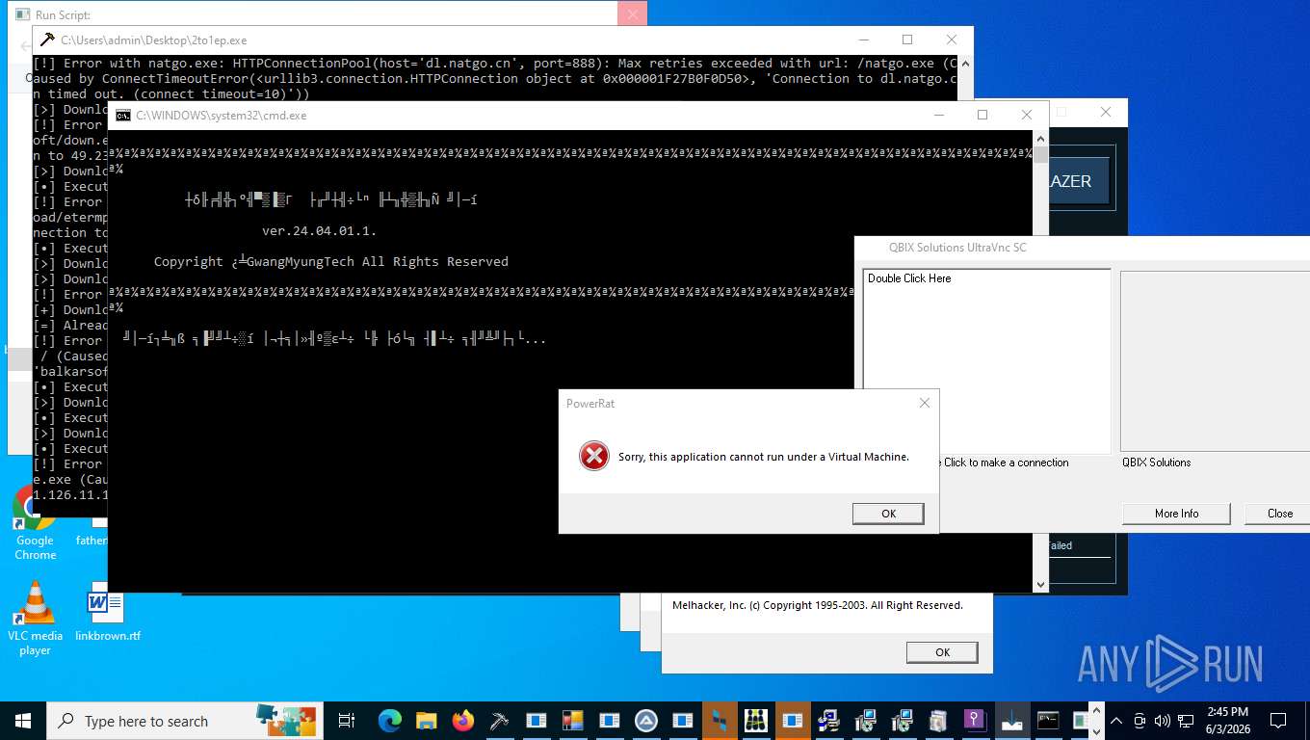1310x740 pixels.
Task: Open VLC media player desktop shortcut
Action: tap(35, 619)
